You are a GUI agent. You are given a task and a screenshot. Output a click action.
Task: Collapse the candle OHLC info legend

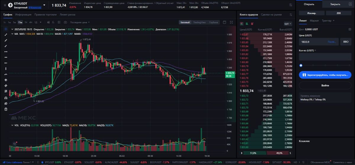click(x=12, y=29)
